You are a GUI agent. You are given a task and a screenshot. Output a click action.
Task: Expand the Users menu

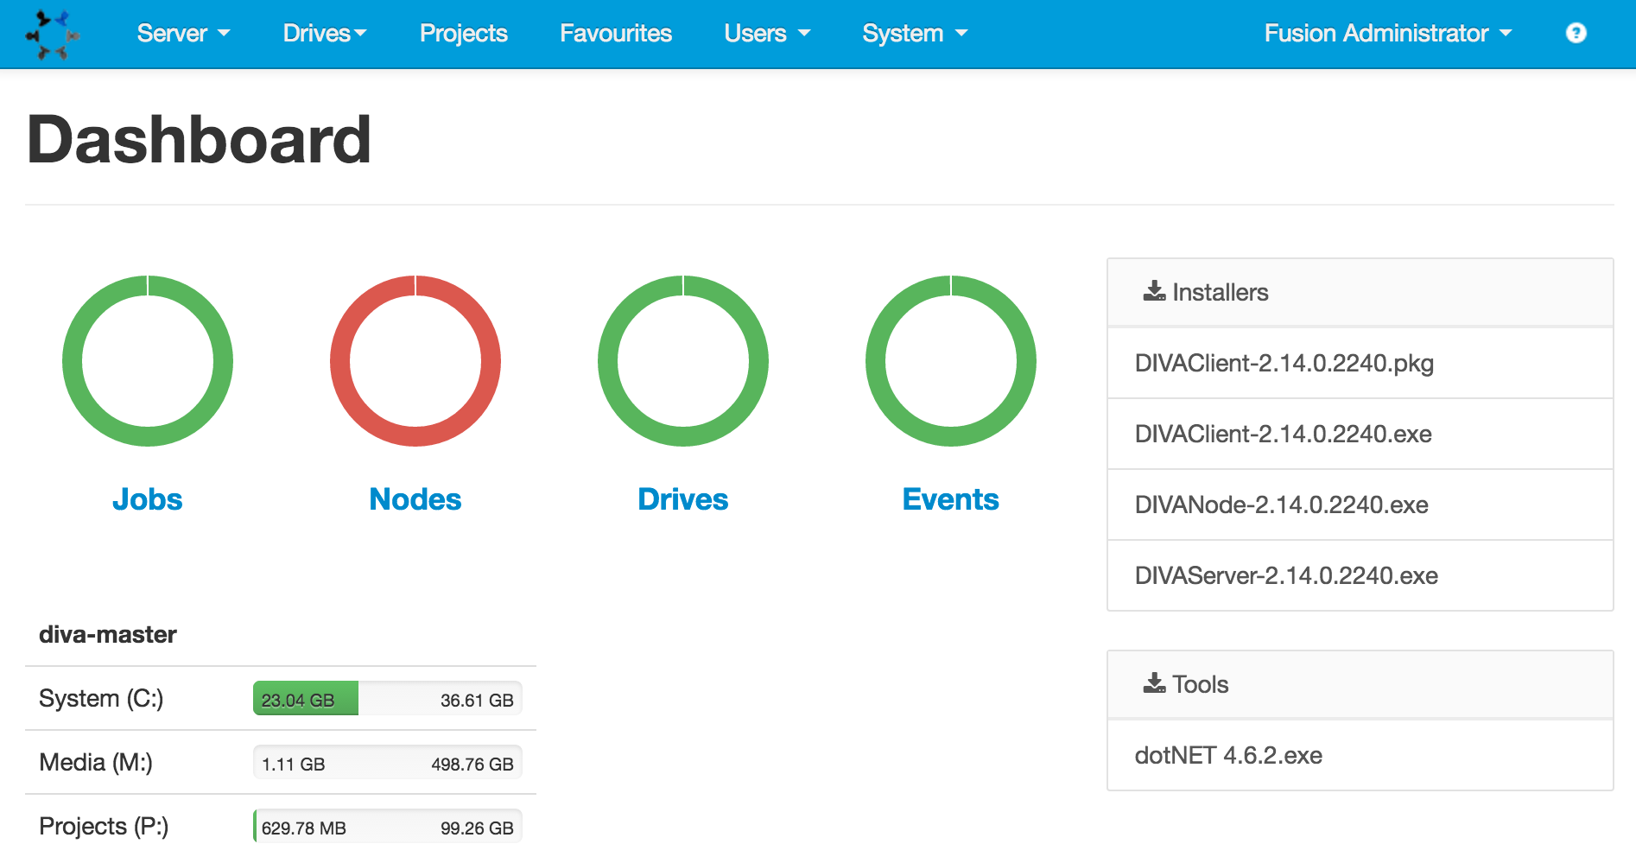tap(767, 34)
